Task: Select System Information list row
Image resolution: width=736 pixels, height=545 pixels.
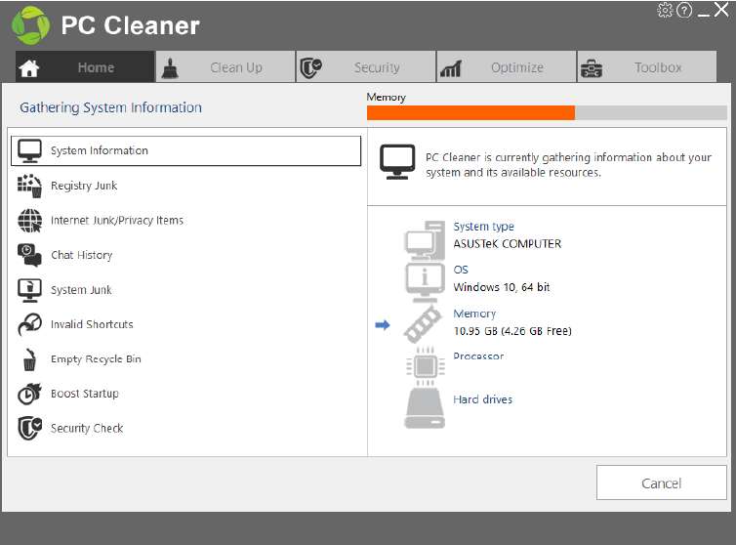Action: (x=185, y=150)
